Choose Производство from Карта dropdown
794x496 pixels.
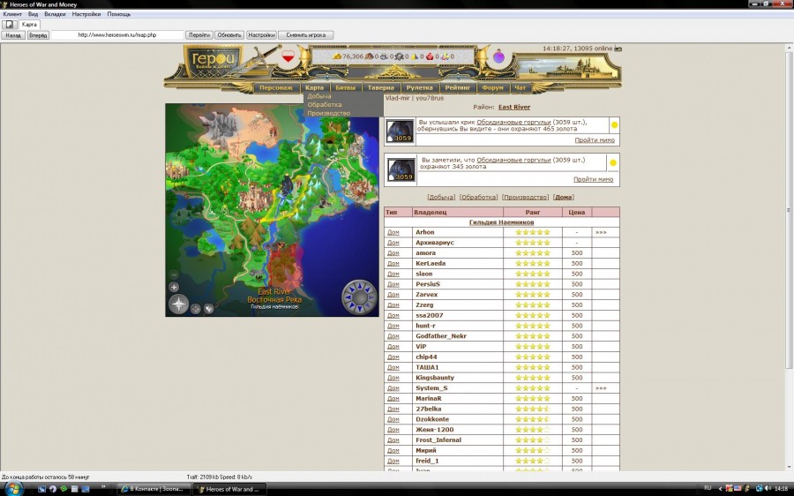329,113
